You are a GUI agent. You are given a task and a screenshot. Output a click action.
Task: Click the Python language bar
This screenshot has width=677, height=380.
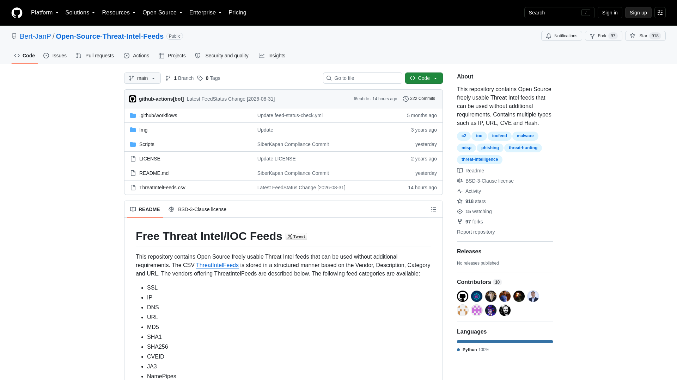point(505,342)
